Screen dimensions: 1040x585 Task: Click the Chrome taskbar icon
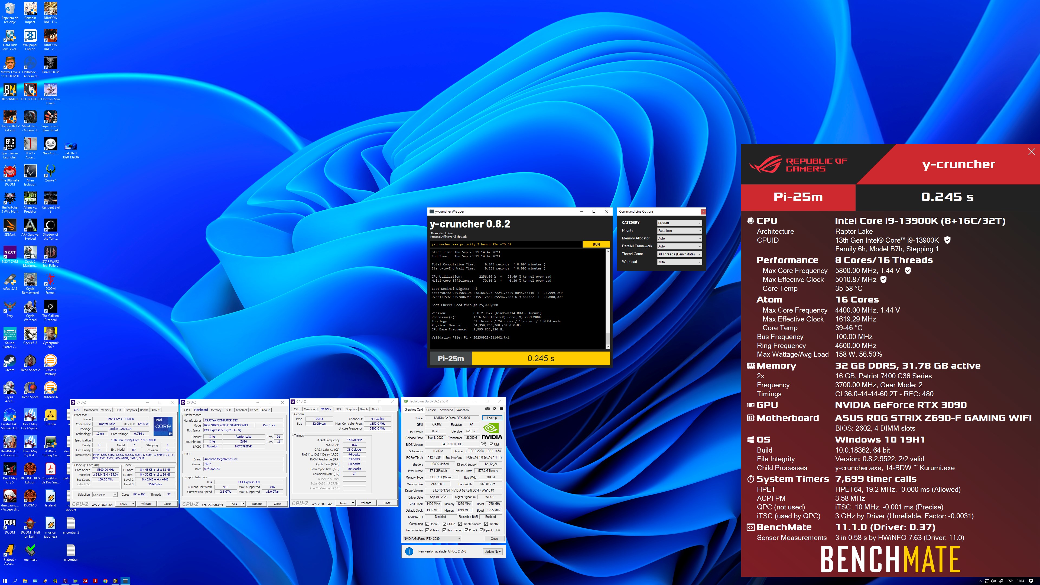105,581
